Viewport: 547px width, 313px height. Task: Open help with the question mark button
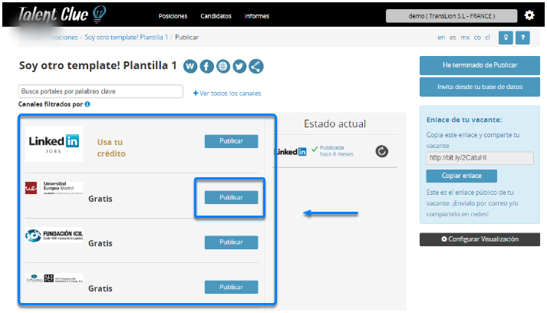point(523,38)
